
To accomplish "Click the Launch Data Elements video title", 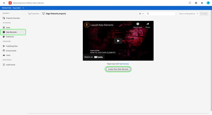I will click(102, 25).
